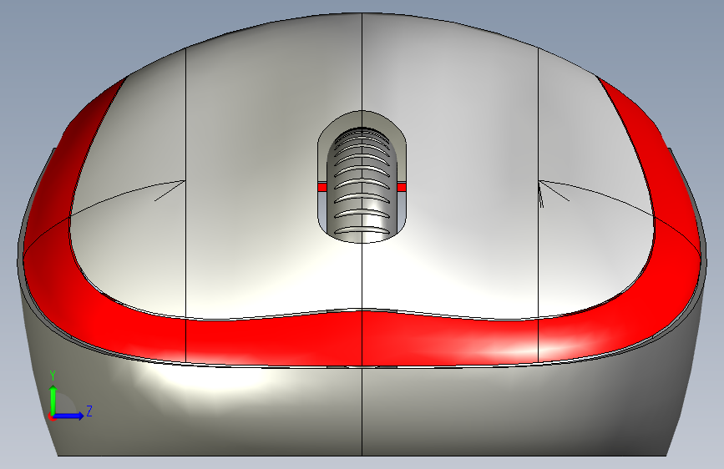Select the gray lower body of the mouse
Screen dimensions: 724x469
(x=362, y=411)
